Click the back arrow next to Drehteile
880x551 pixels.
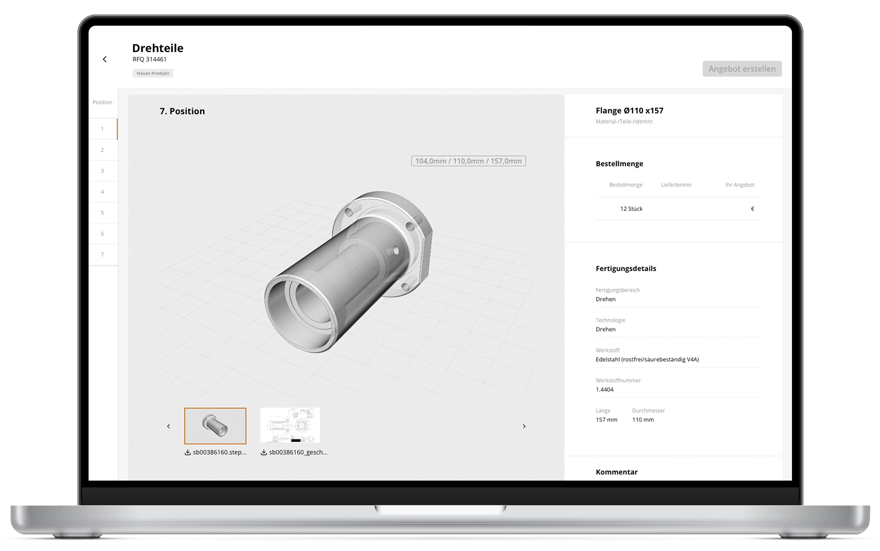pos(105,59)
